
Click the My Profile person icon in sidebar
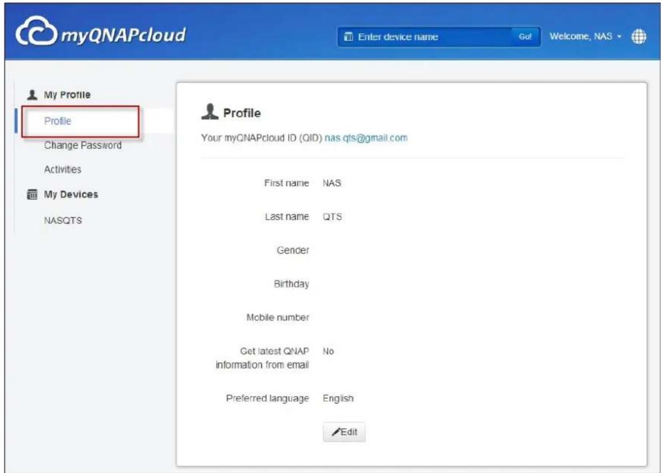coord(32,95)
